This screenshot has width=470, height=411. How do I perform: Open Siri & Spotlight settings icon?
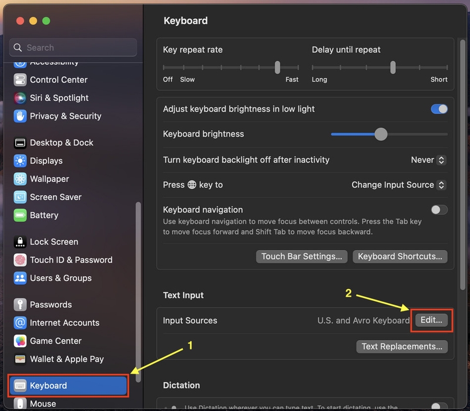21,98
